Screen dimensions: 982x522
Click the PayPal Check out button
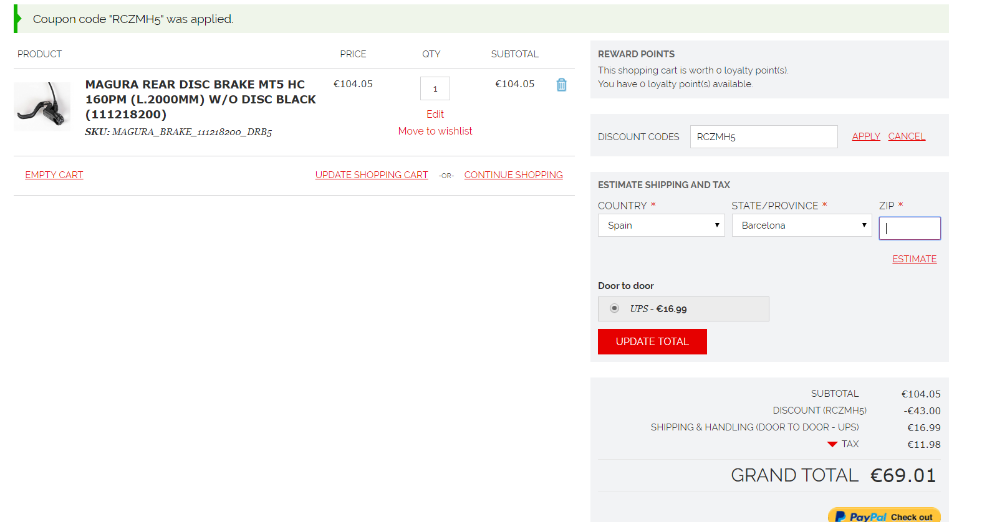pyautogui.click(x=883, y=516)
